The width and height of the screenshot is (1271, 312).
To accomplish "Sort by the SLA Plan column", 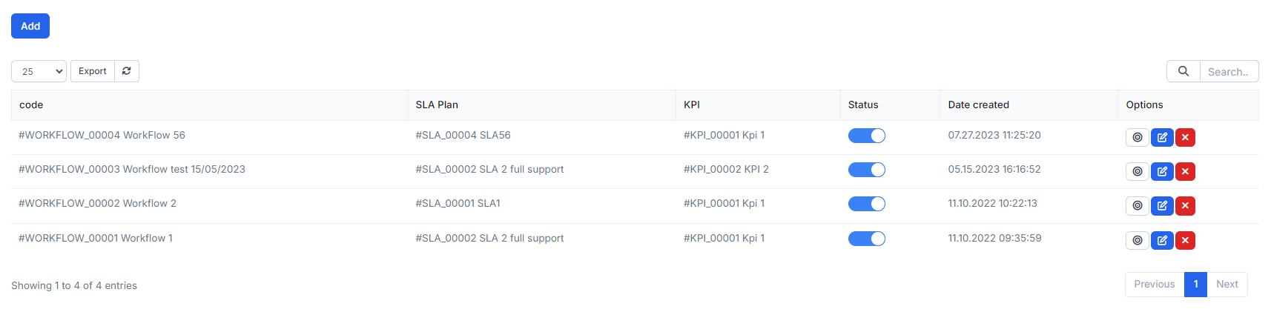I will [x=437, y=105].
